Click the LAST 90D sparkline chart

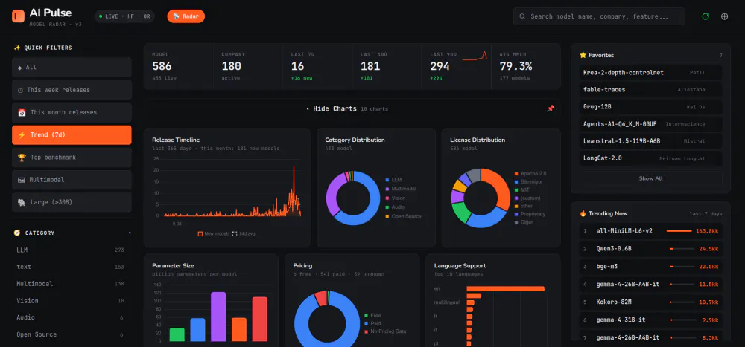[475, 56]
